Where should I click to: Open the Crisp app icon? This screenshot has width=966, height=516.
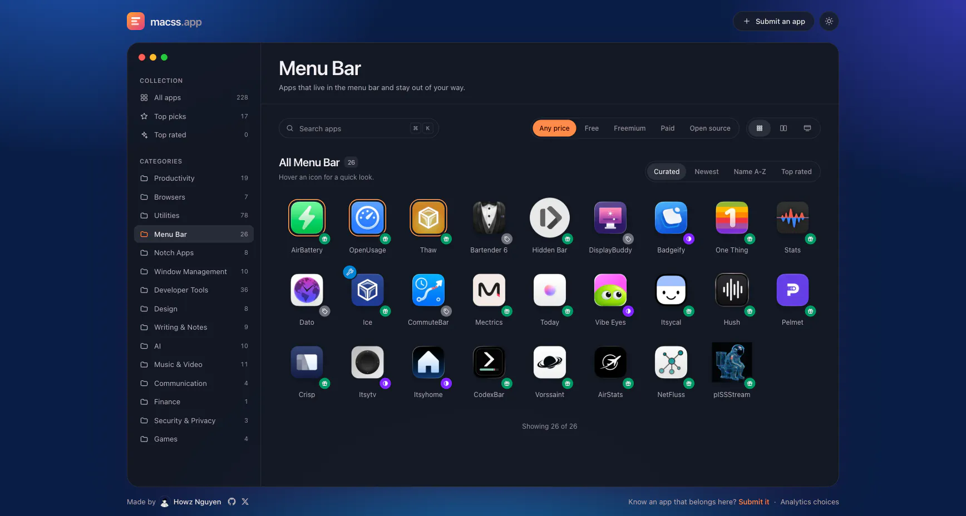307,362
